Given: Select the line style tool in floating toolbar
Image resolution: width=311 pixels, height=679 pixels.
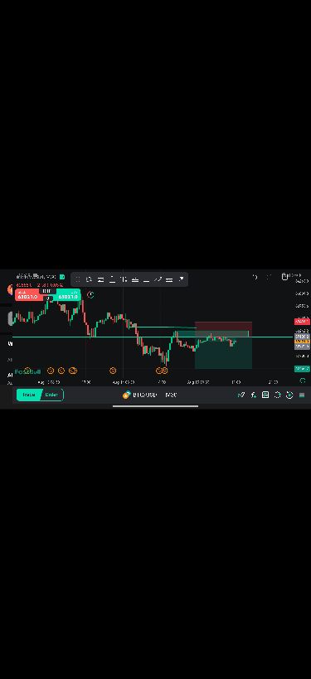Looking at the screenshot, I should (x=169, y=279).
